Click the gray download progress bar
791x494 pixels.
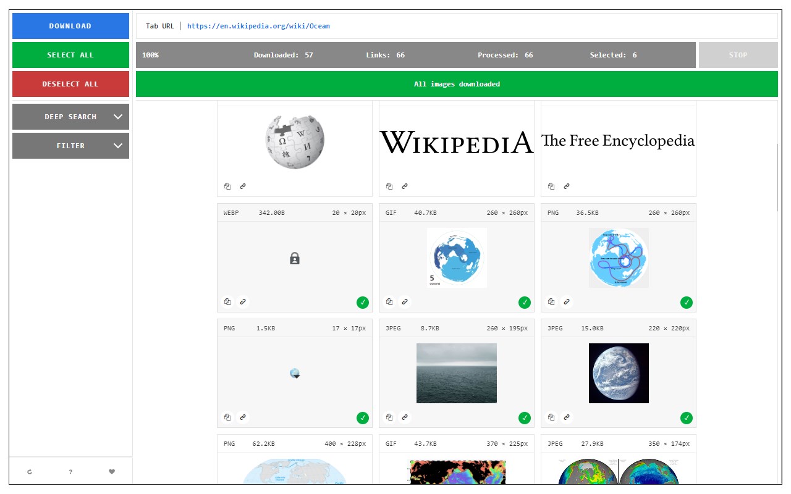[416, 55]
